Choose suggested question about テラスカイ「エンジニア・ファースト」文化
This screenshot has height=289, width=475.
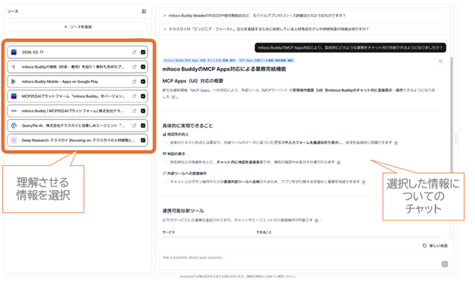[302, 29]
